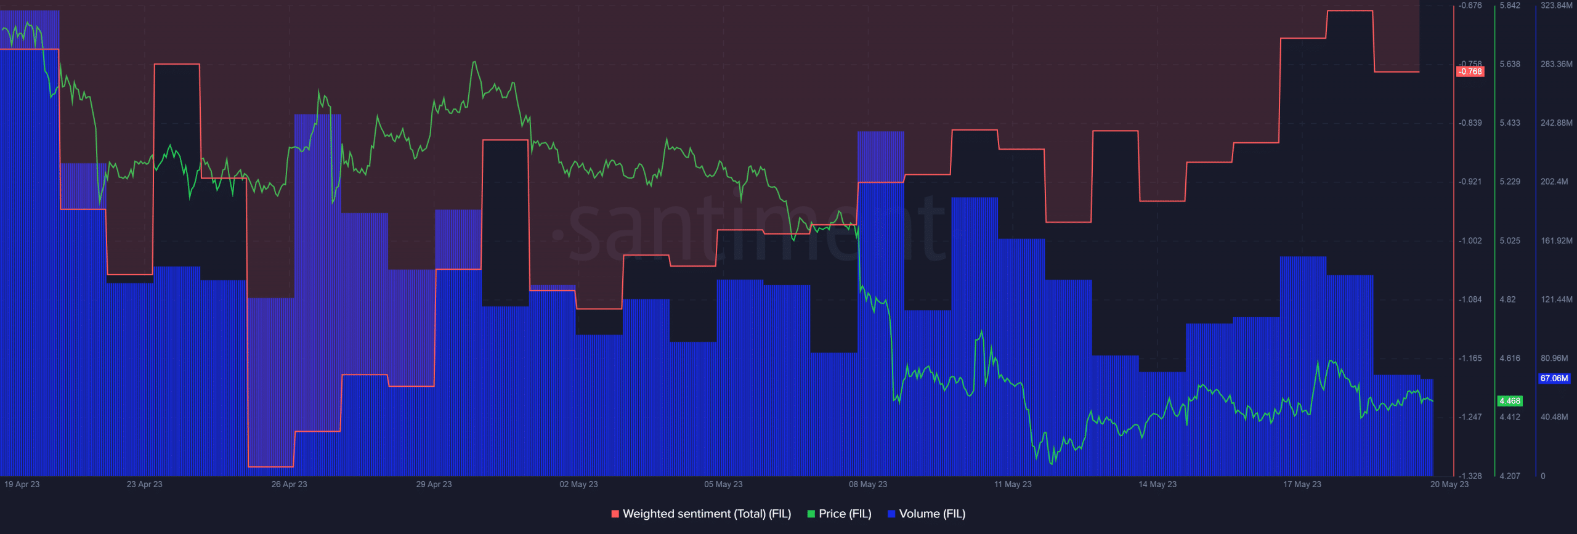The width and height of the screenshot is (1577, 534).
Task: Click the 26 Apr 23 date label
Action: point(290,484)
